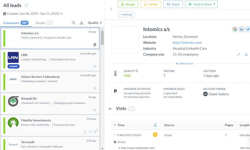Open LinkedIn icon for Intomics
Image resolution: width=250 pixels, height=150 pixels.
click(x=242, y=29)
